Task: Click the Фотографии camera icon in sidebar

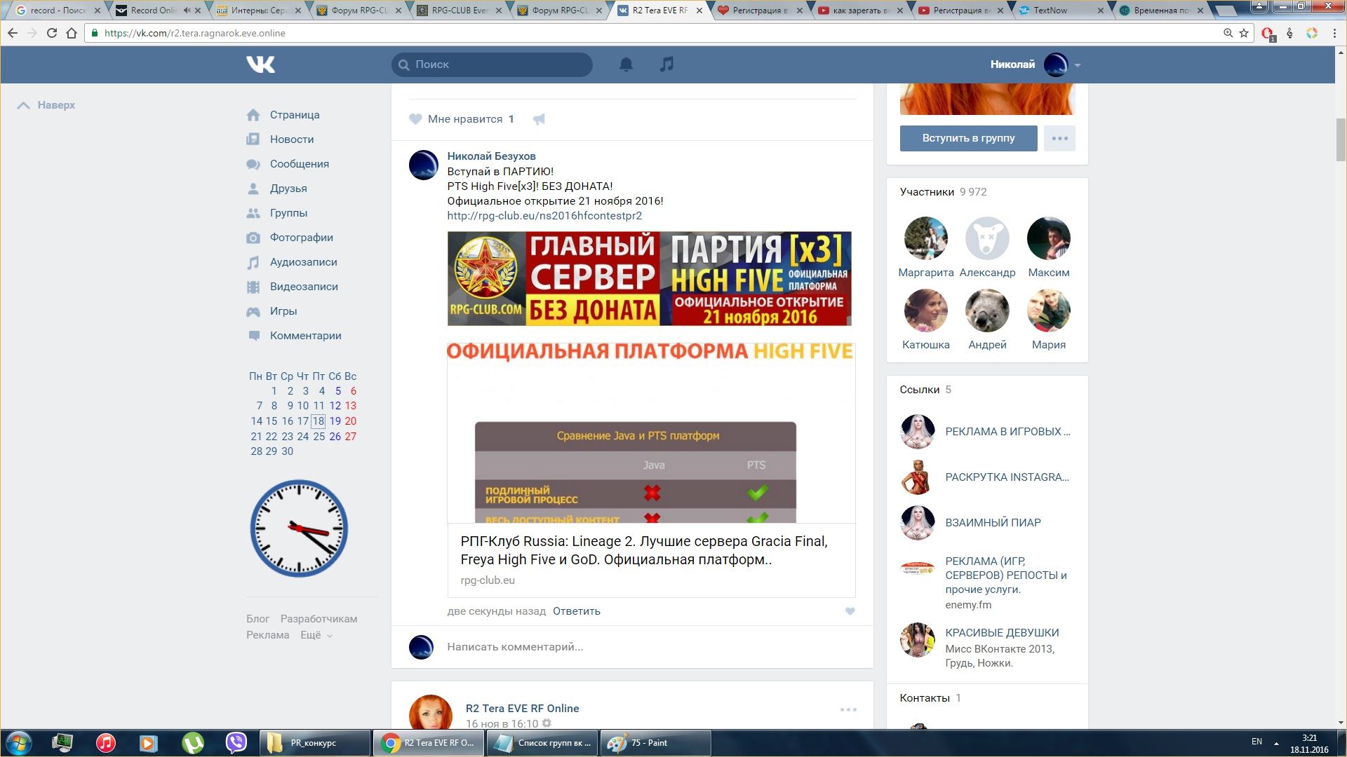Action: coord(253,238)
